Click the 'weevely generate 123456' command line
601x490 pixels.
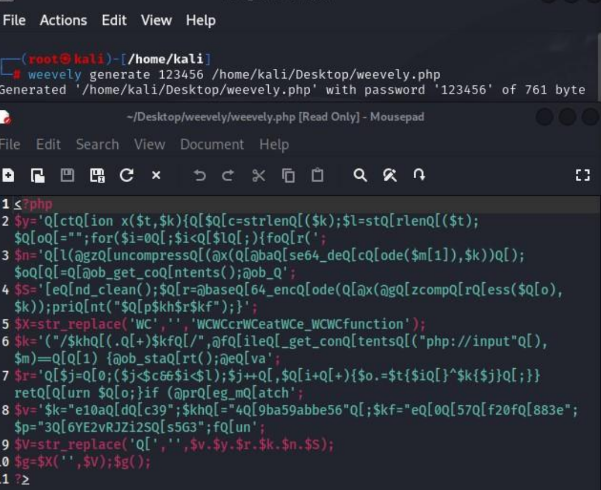point(234,75)
